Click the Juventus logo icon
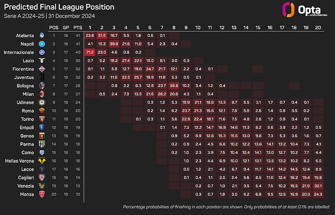The width and height of the screenshot is (335, 215). click(x=42, y=77)
